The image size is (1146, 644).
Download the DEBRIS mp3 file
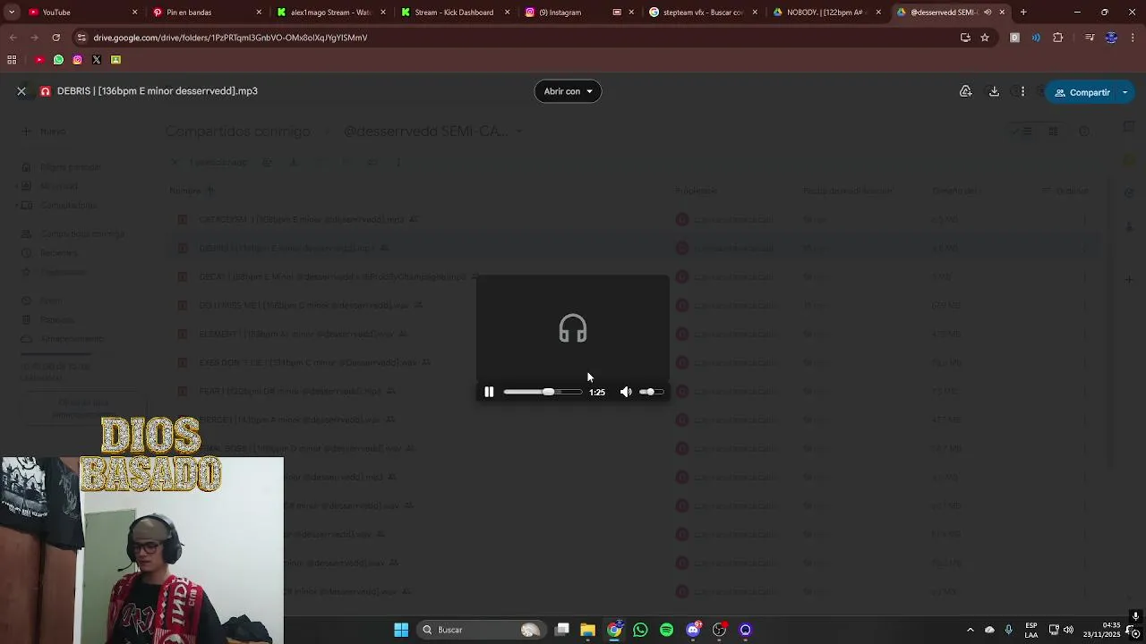coord(994,91)
